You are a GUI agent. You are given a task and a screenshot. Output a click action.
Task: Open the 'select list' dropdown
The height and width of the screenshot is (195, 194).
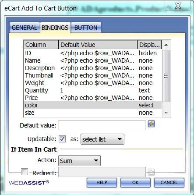(x=102, y=139)
